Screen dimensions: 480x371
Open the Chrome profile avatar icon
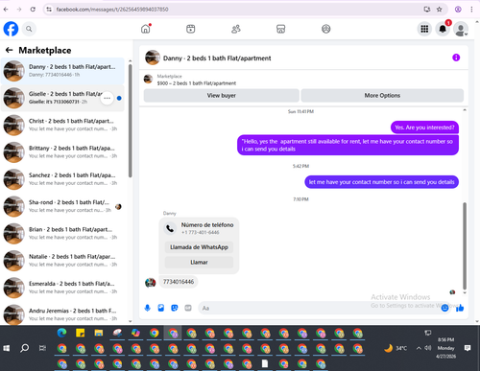458,10
